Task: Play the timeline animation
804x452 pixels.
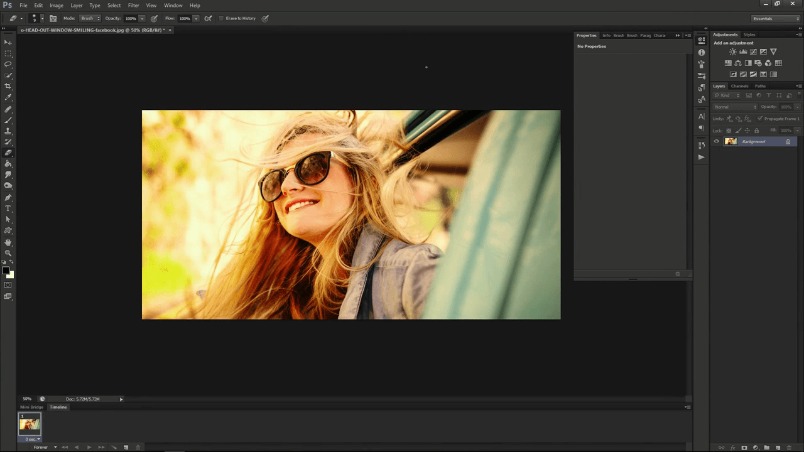Action: [x=89, y=448]
